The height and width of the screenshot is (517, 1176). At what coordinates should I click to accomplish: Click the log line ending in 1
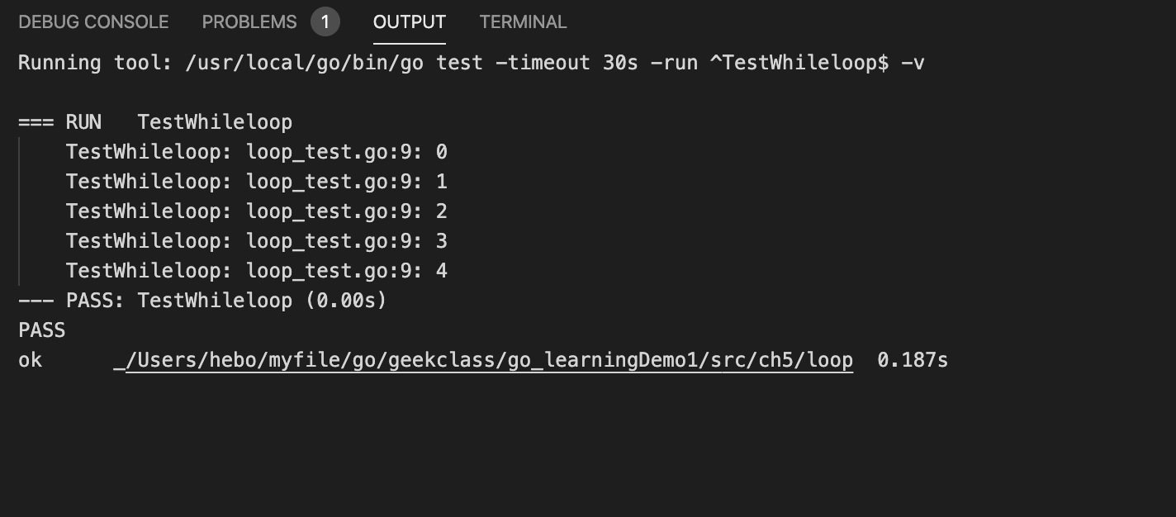(x=257, y=182)
